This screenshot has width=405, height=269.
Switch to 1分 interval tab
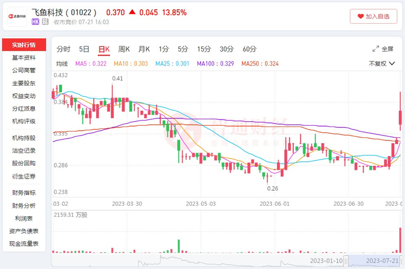pos(164,49)
